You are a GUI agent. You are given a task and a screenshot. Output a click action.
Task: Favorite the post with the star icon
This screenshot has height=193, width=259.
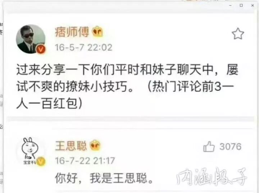click(238, 34)
